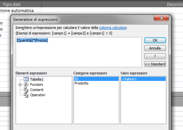Screen dimensions: 183x130
Task: Click inside the expression text box
Action: click(x=79, y=52)
